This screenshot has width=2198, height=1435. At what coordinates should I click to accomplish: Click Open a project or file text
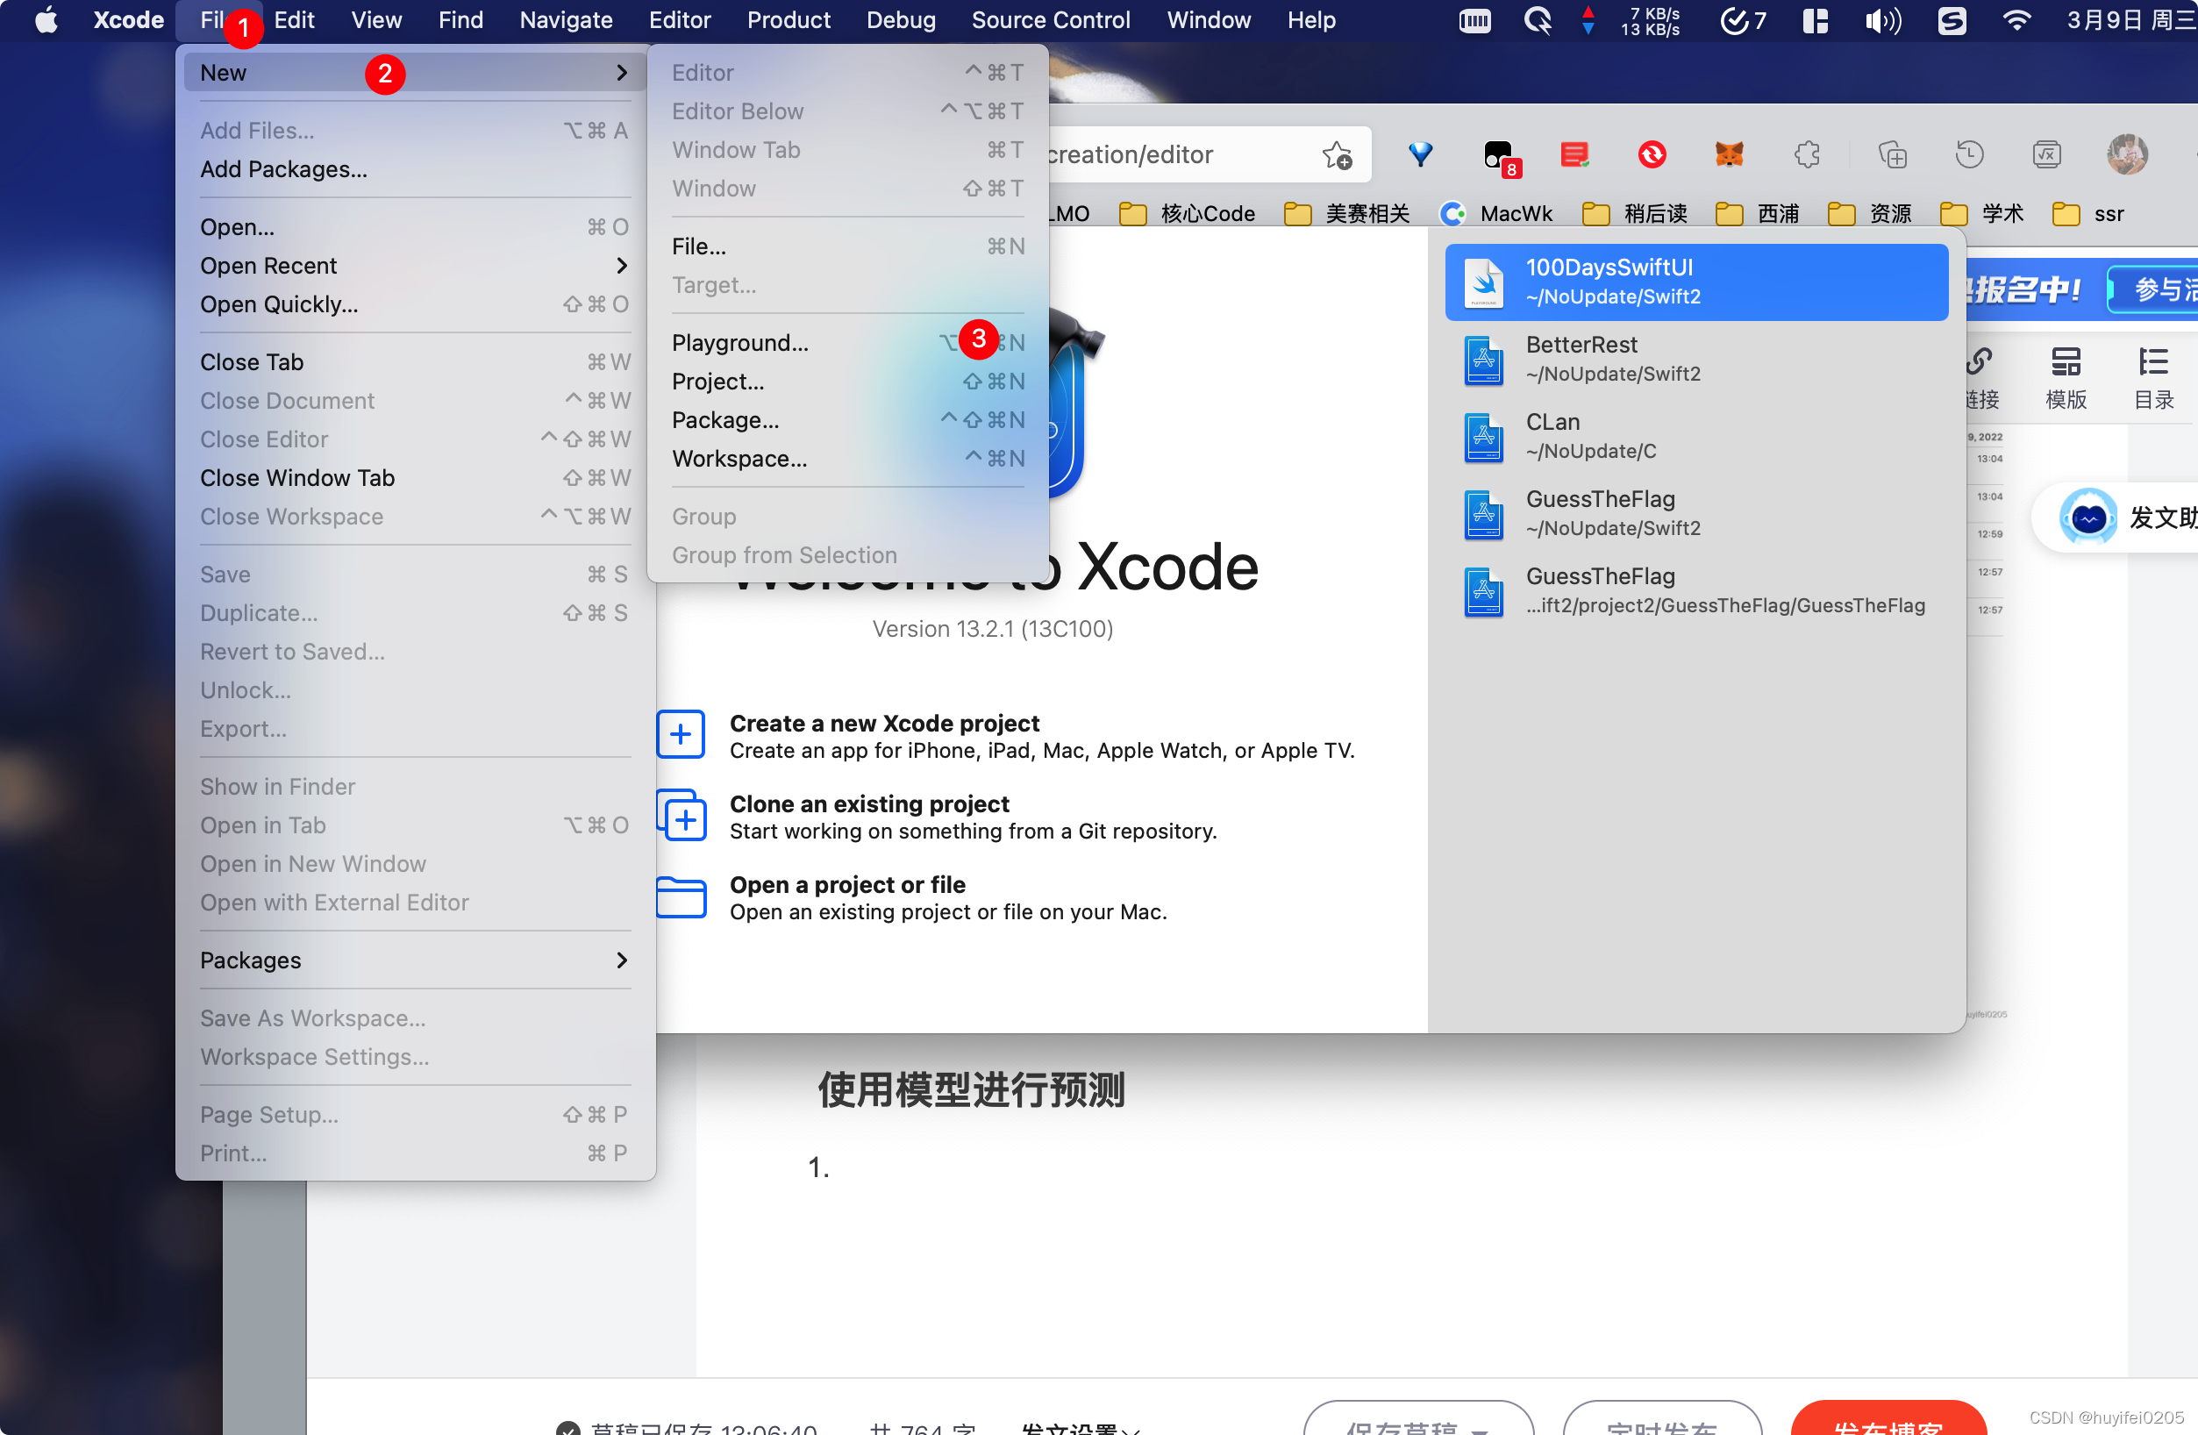tap(847, 885)
